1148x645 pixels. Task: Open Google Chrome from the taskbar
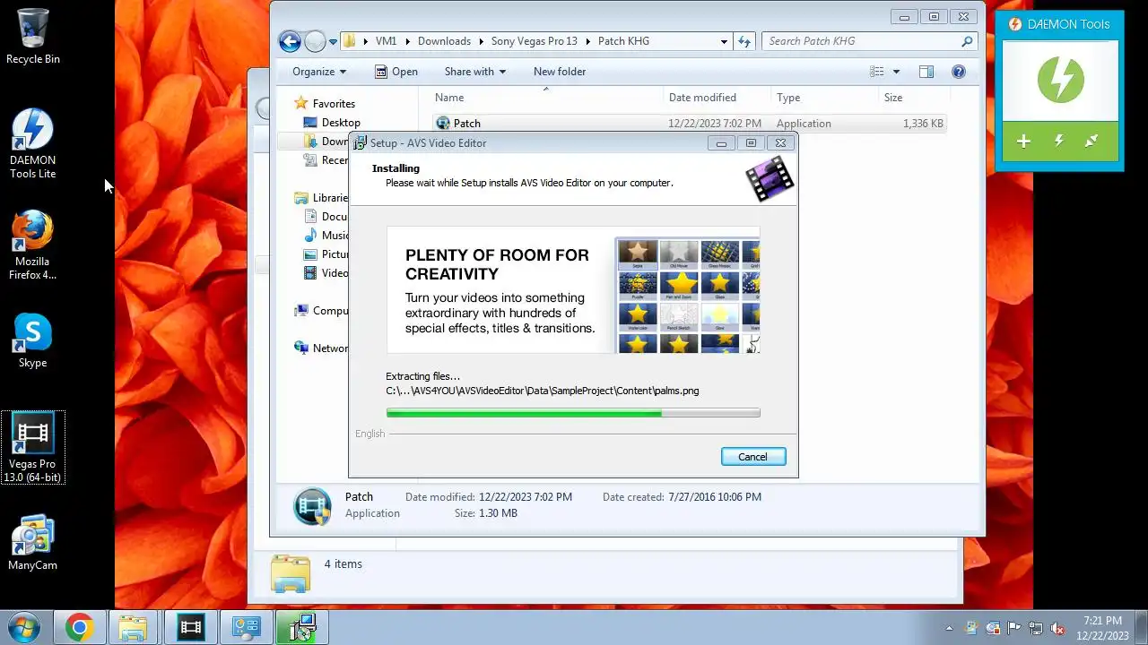pyautogui.click(x=79, y=628)
